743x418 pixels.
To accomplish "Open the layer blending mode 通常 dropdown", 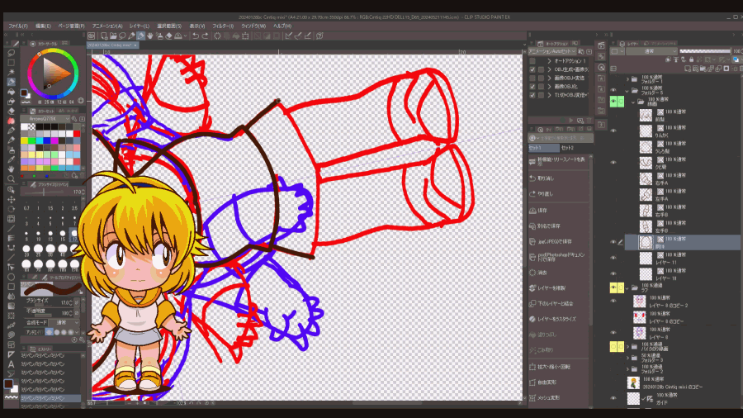I will point(651,51).
